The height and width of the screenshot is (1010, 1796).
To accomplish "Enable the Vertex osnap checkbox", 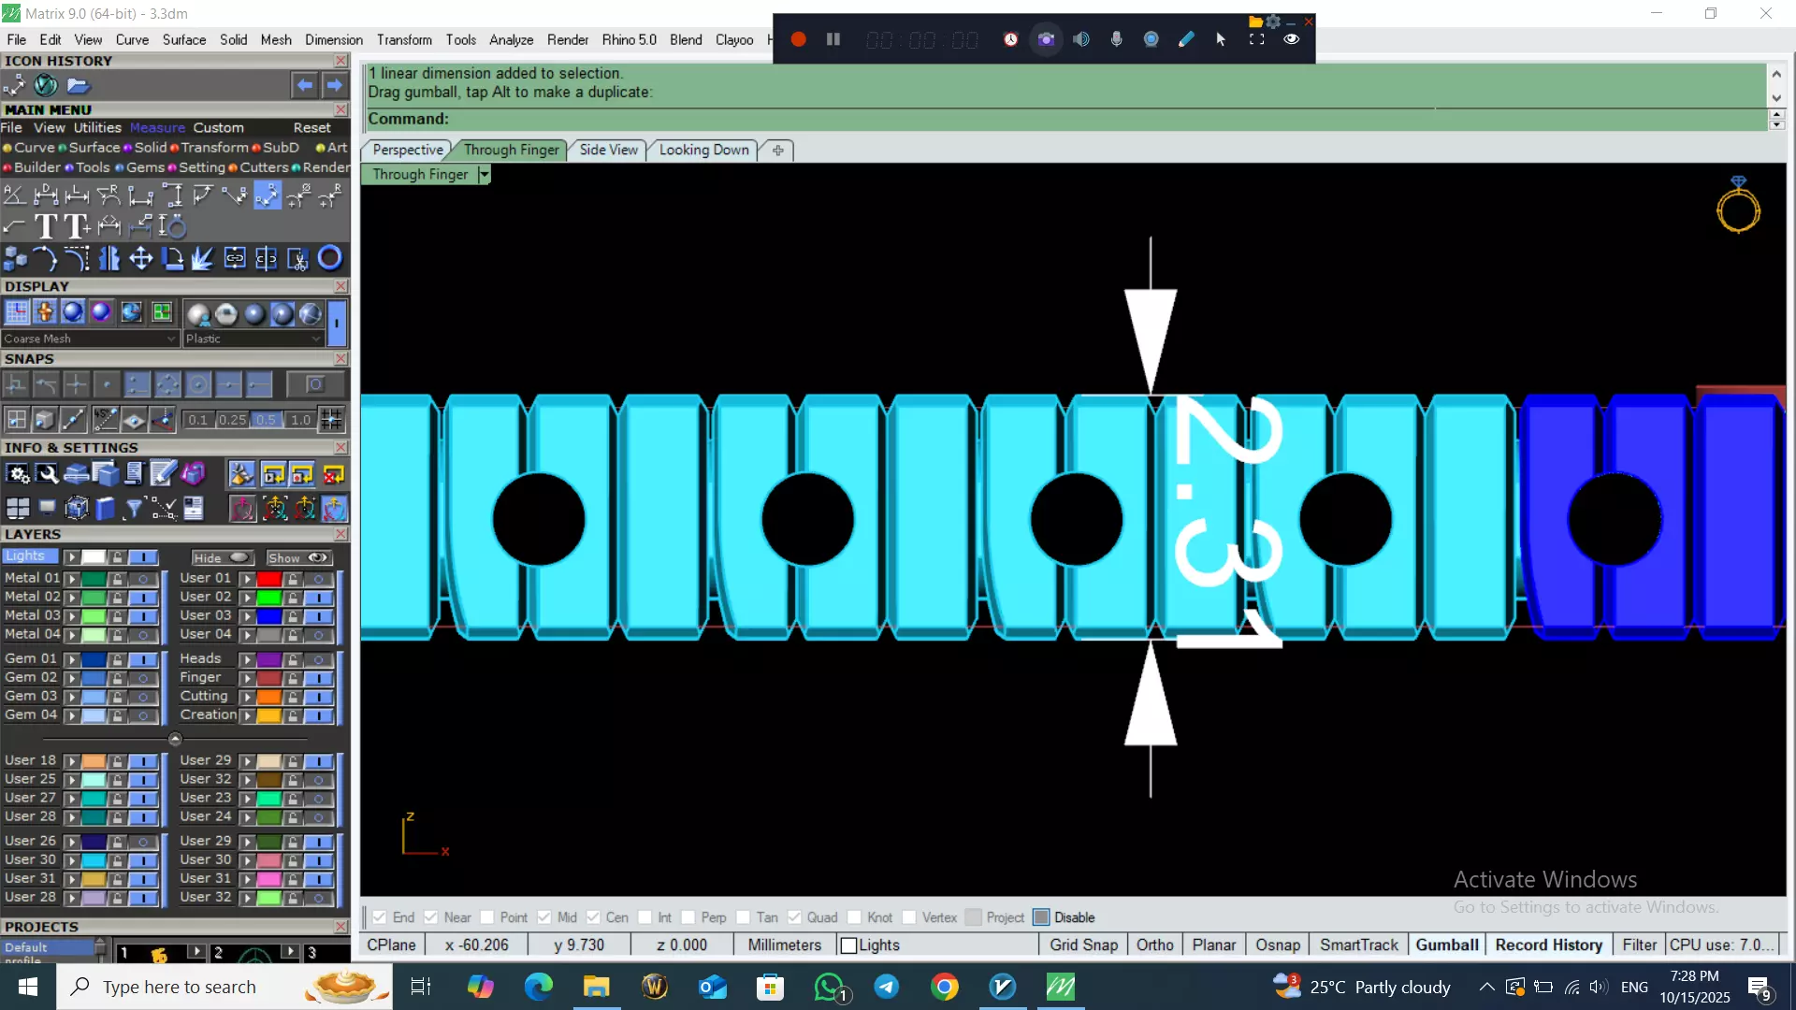I will click(909, 917).
